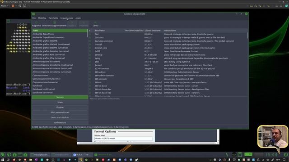The height and width of the screenshot is (162, 289).
Task: Mark the status checkbox for 389-ds-base
Action: [90, 86]
